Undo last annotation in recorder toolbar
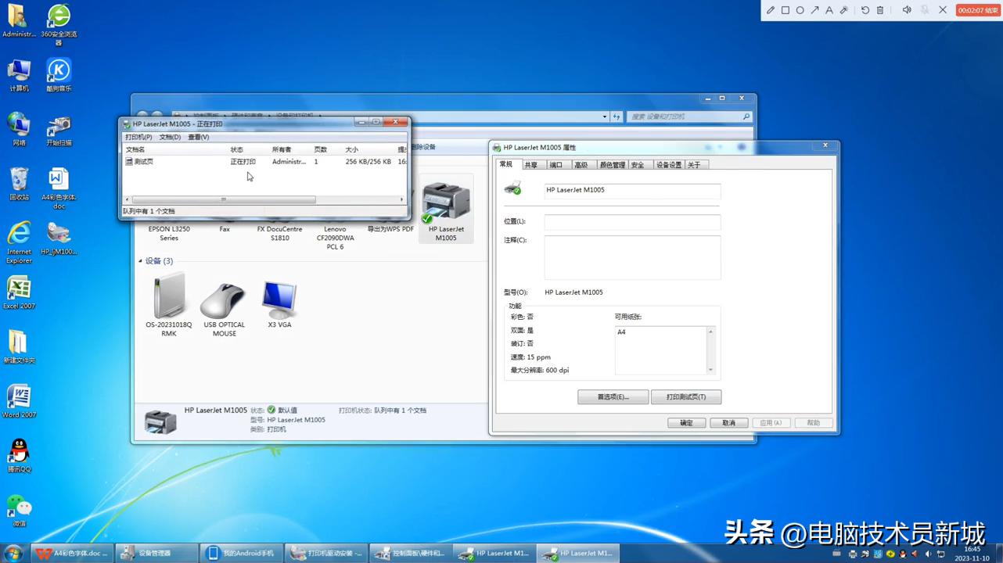The width and height of the screenshot is (1003, 563). click(x=865, y=10)
